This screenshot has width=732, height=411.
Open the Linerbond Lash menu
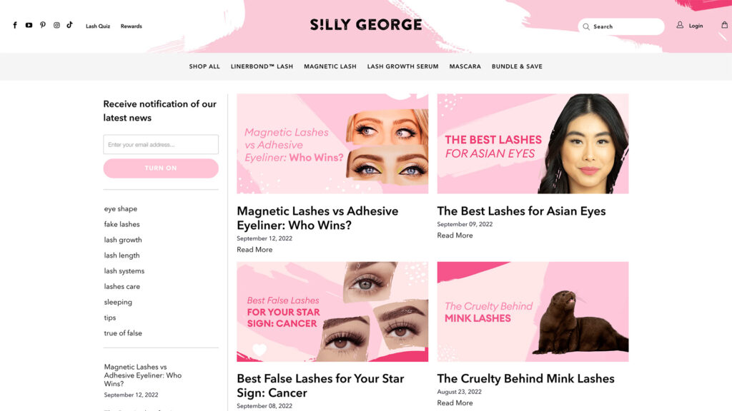pos(262,66)
